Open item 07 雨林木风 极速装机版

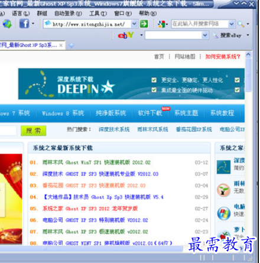point(95,232)
